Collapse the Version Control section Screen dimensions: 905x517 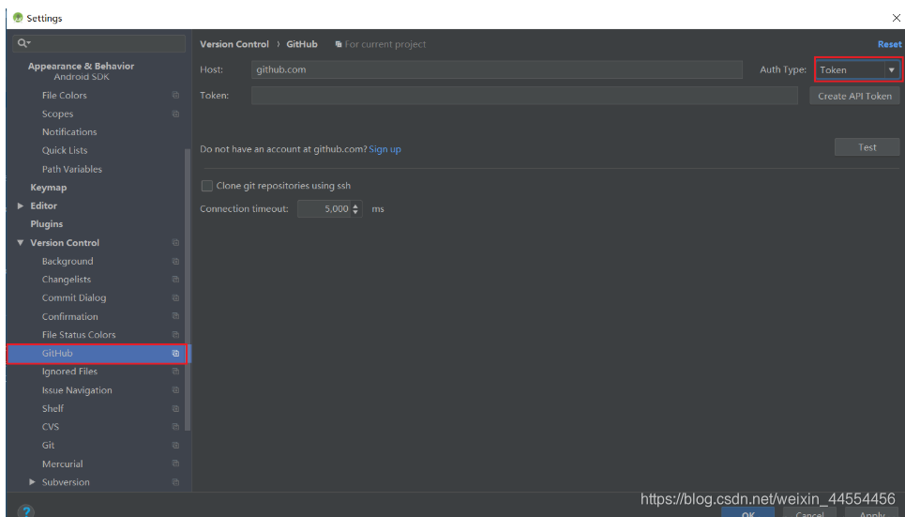21,243
